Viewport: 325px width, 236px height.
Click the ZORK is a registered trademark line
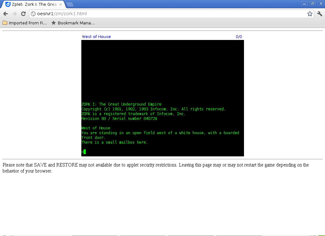[x=133, y=114]
